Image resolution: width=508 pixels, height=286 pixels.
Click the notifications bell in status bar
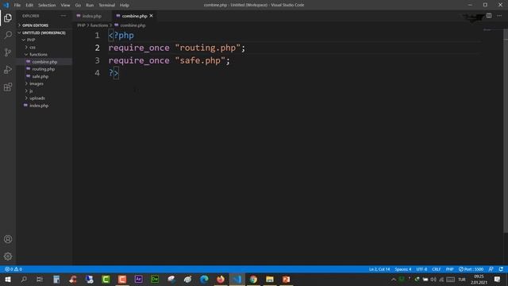click(501, 269)
